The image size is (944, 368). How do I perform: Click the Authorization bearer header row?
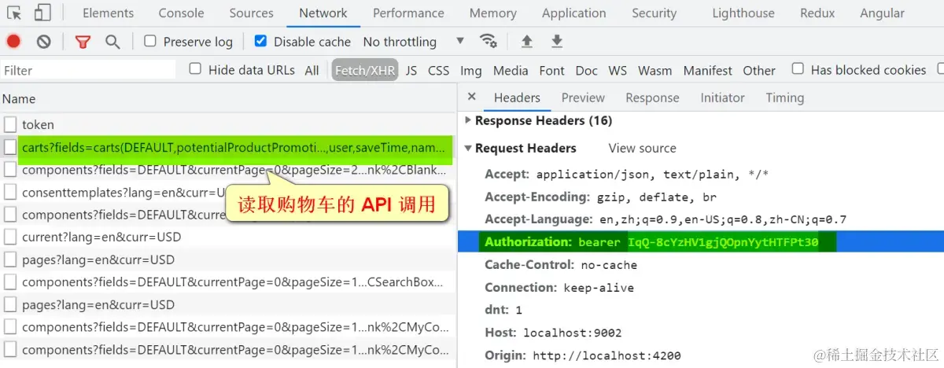coord(701,242)
